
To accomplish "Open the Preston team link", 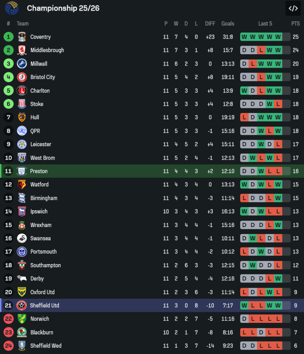I will point(39,171).
